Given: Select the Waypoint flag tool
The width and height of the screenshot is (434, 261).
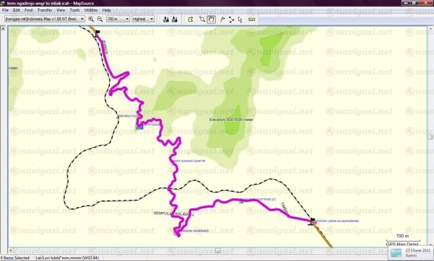Looking at the screenshot, I should 222,19.
